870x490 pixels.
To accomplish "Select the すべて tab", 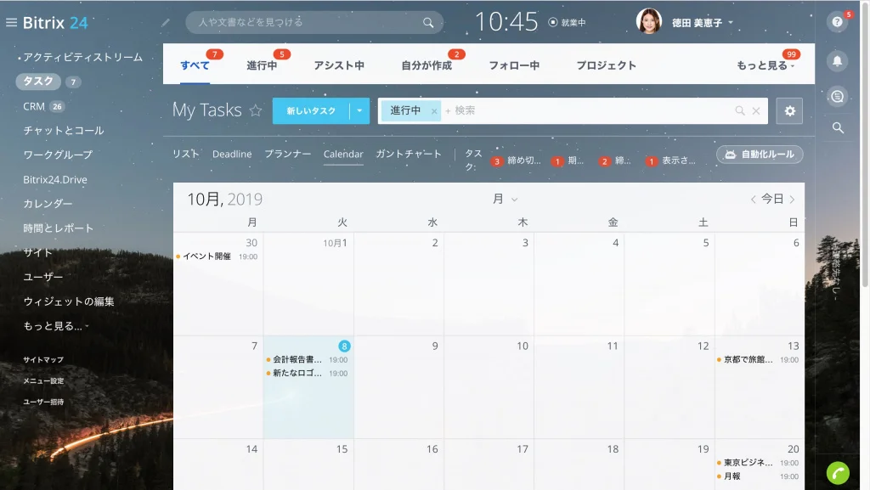I will pos(195,65).
